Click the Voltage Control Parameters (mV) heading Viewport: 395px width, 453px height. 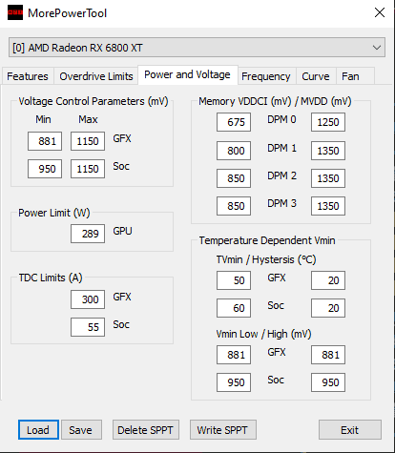point(94,101)
